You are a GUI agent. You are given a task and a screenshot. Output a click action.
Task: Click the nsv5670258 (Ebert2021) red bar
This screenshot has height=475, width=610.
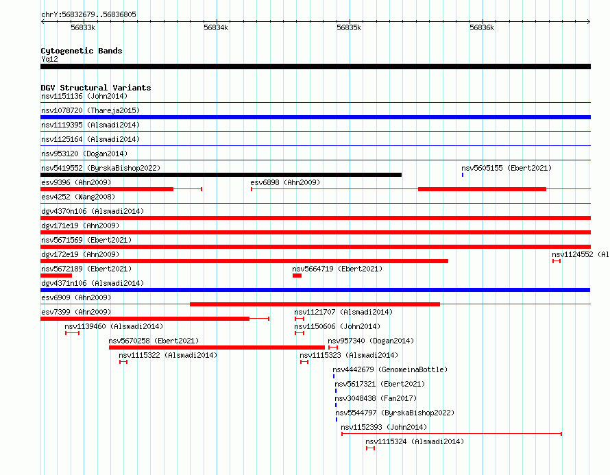pyautogui.click(x=217, y=348)
